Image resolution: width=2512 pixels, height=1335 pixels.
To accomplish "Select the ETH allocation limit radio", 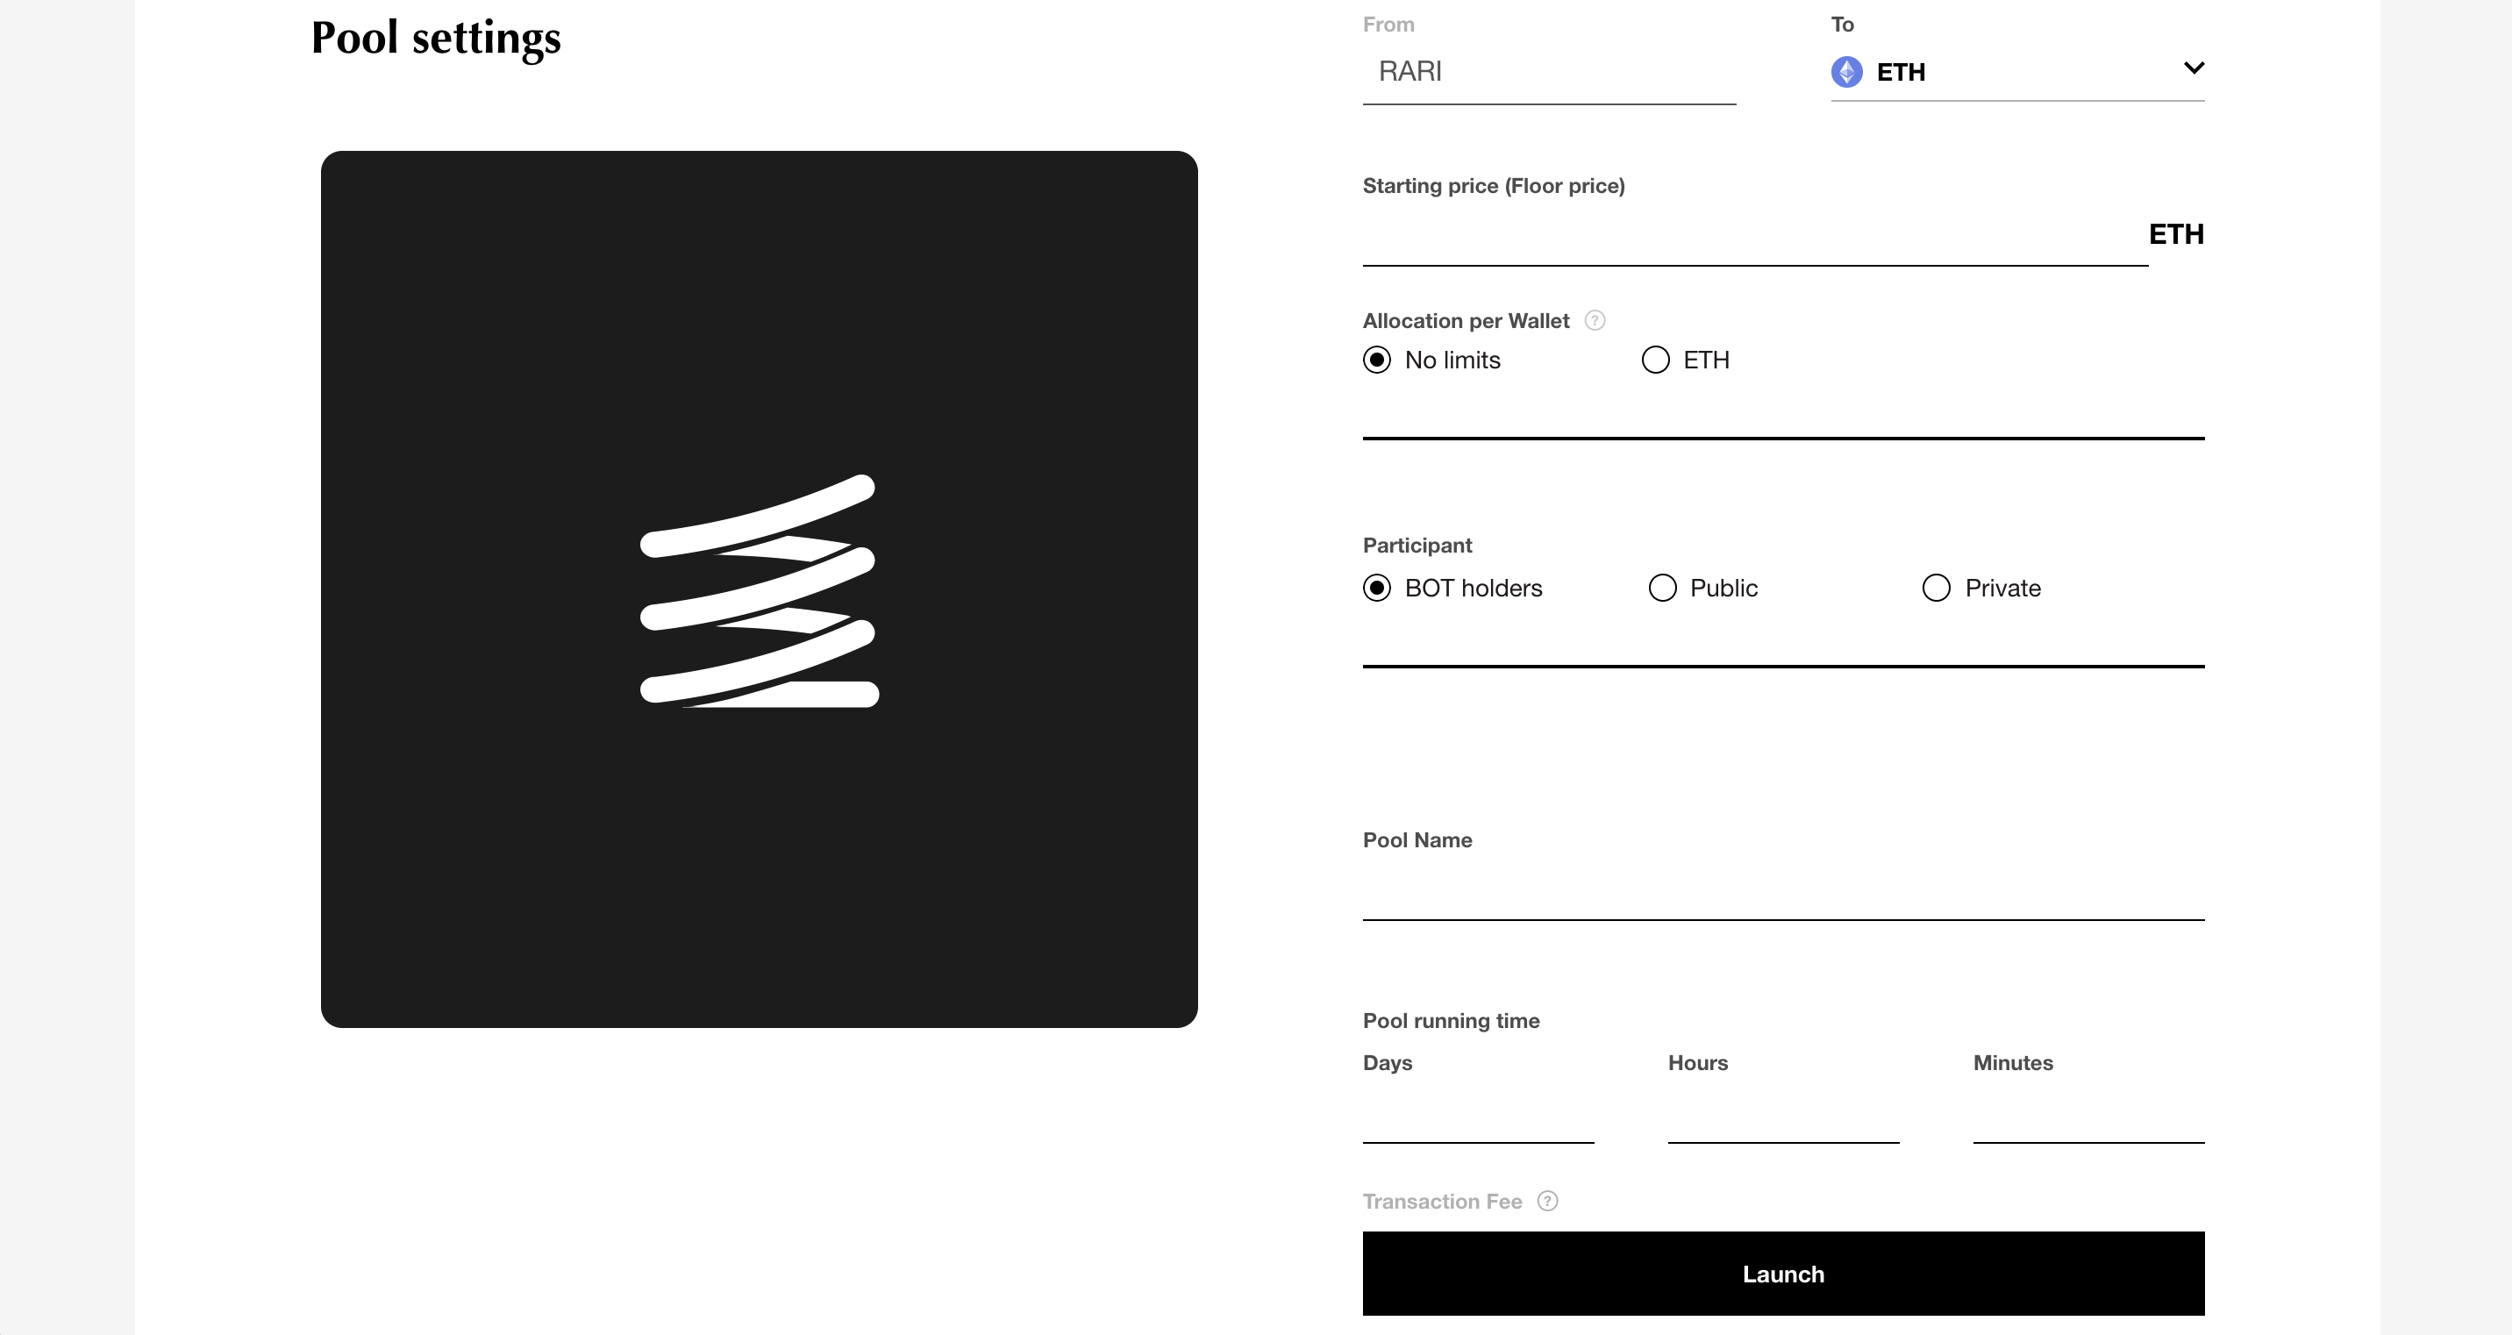I will click(x=1656, y=360).
